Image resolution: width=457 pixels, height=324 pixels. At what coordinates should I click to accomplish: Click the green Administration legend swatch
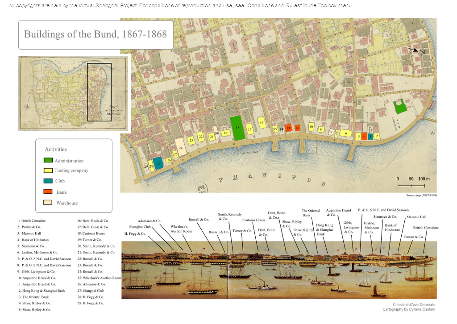[48, 161]
